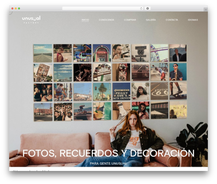The height and width of the screenshot is (184, 217).
Task: Open the INICIO menu item
Action: coord(85,20)
